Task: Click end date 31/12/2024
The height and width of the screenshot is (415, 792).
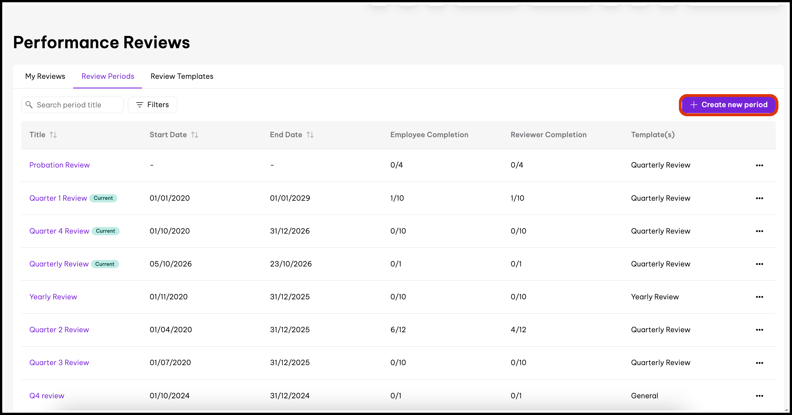Action: 290,396
